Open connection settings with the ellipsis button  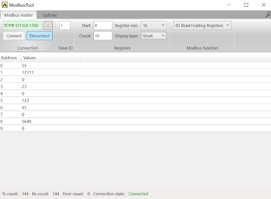48,26
